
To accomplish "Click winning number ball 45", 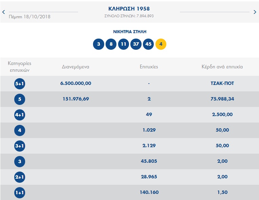I will click(148, 44).
